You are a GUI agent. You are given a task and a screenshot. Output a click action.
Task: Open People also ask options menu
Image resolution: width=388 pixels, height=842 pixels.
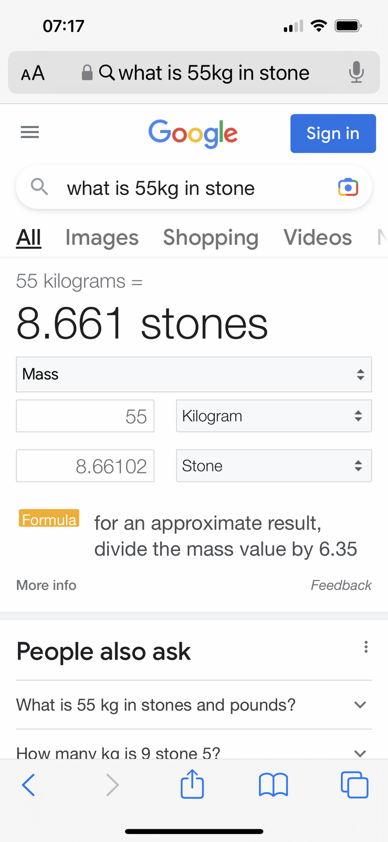[x=366, y=647]
